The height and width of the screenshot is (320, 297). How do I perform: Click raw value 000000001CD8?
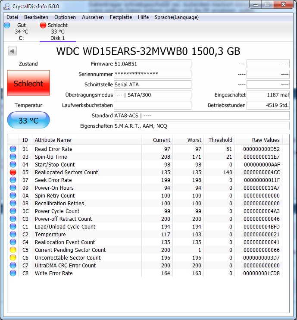click(261, 273)
